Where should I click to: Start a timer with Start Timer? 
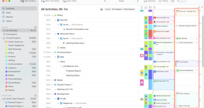(70, 1)
